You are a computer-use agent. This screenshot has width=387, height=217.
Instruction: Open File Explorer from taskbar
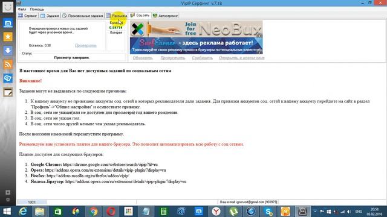click(x=39, y=212)
